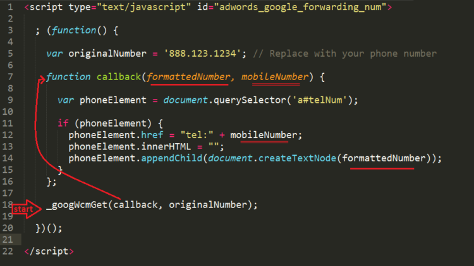Viewport: 474px width, 266px height.
Task: Click the 'if' keyword on line 11
Action: (63, 124)
